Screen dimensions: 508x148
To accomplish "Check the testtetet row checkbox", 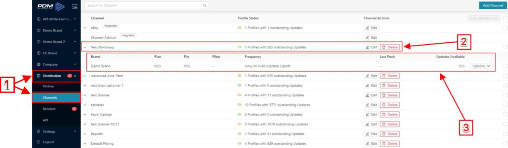I will 505,105.
